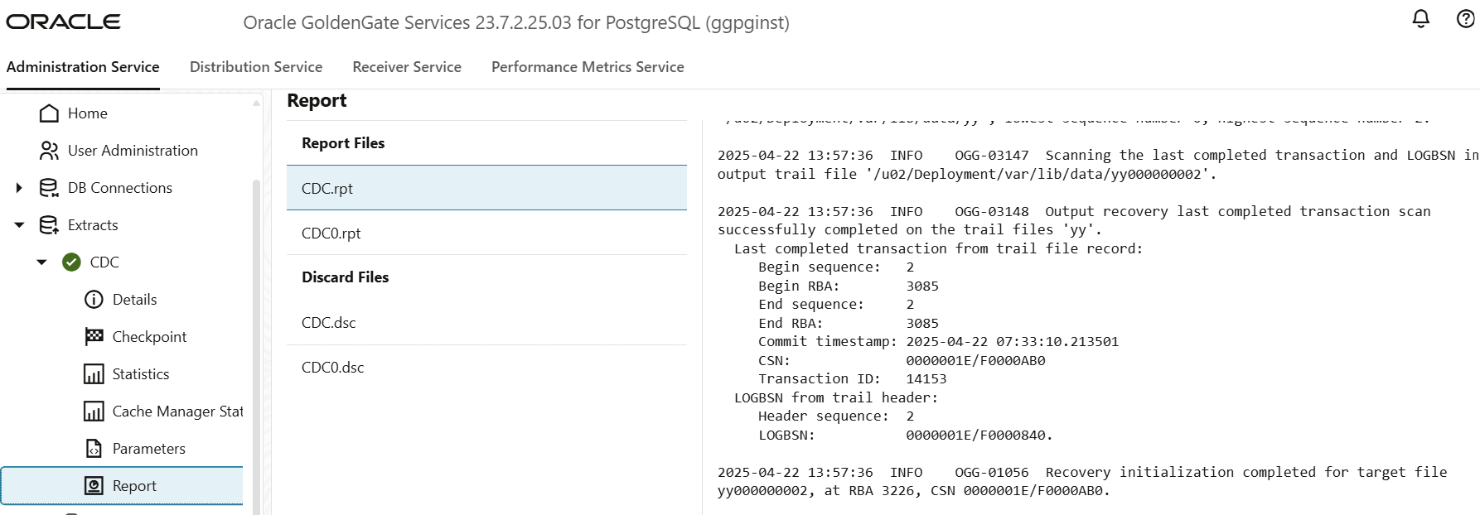1480x515 pixels.
Task: Click the OGG-03147 message code text
Action: click(991, 155)
